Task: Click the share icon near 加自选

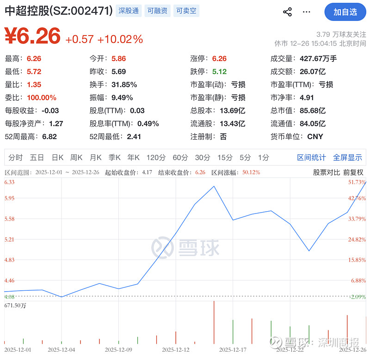Action: coord(288,12)
